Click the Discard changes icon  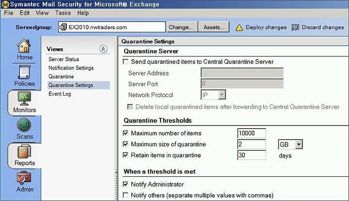[295, 27]
